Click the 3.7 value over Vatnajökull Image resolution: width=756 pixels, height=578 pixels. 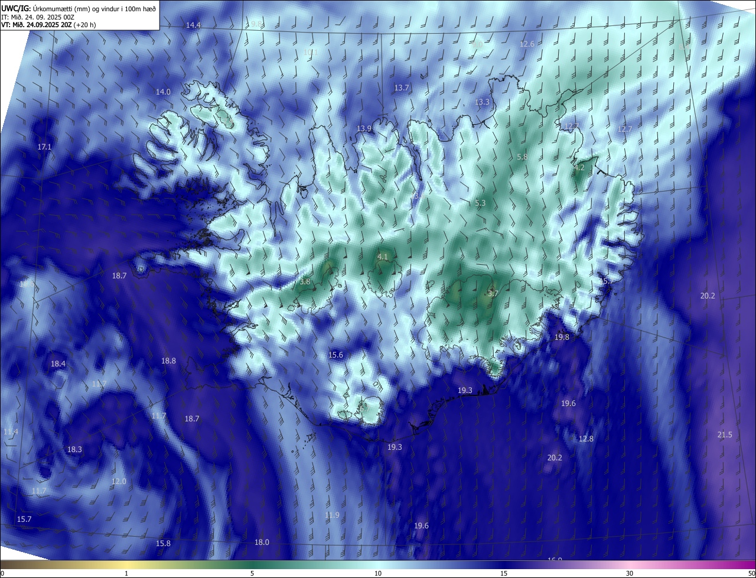point(493,293)
